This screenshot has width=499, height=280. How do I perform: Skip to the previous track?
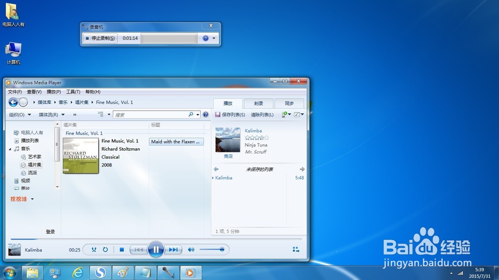pyautogui.click(x=139, y=250)
